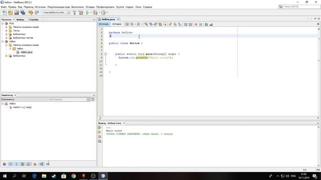Open the Правка menu
Viewport: 321px width, 180px height.
tap(12, 7)
